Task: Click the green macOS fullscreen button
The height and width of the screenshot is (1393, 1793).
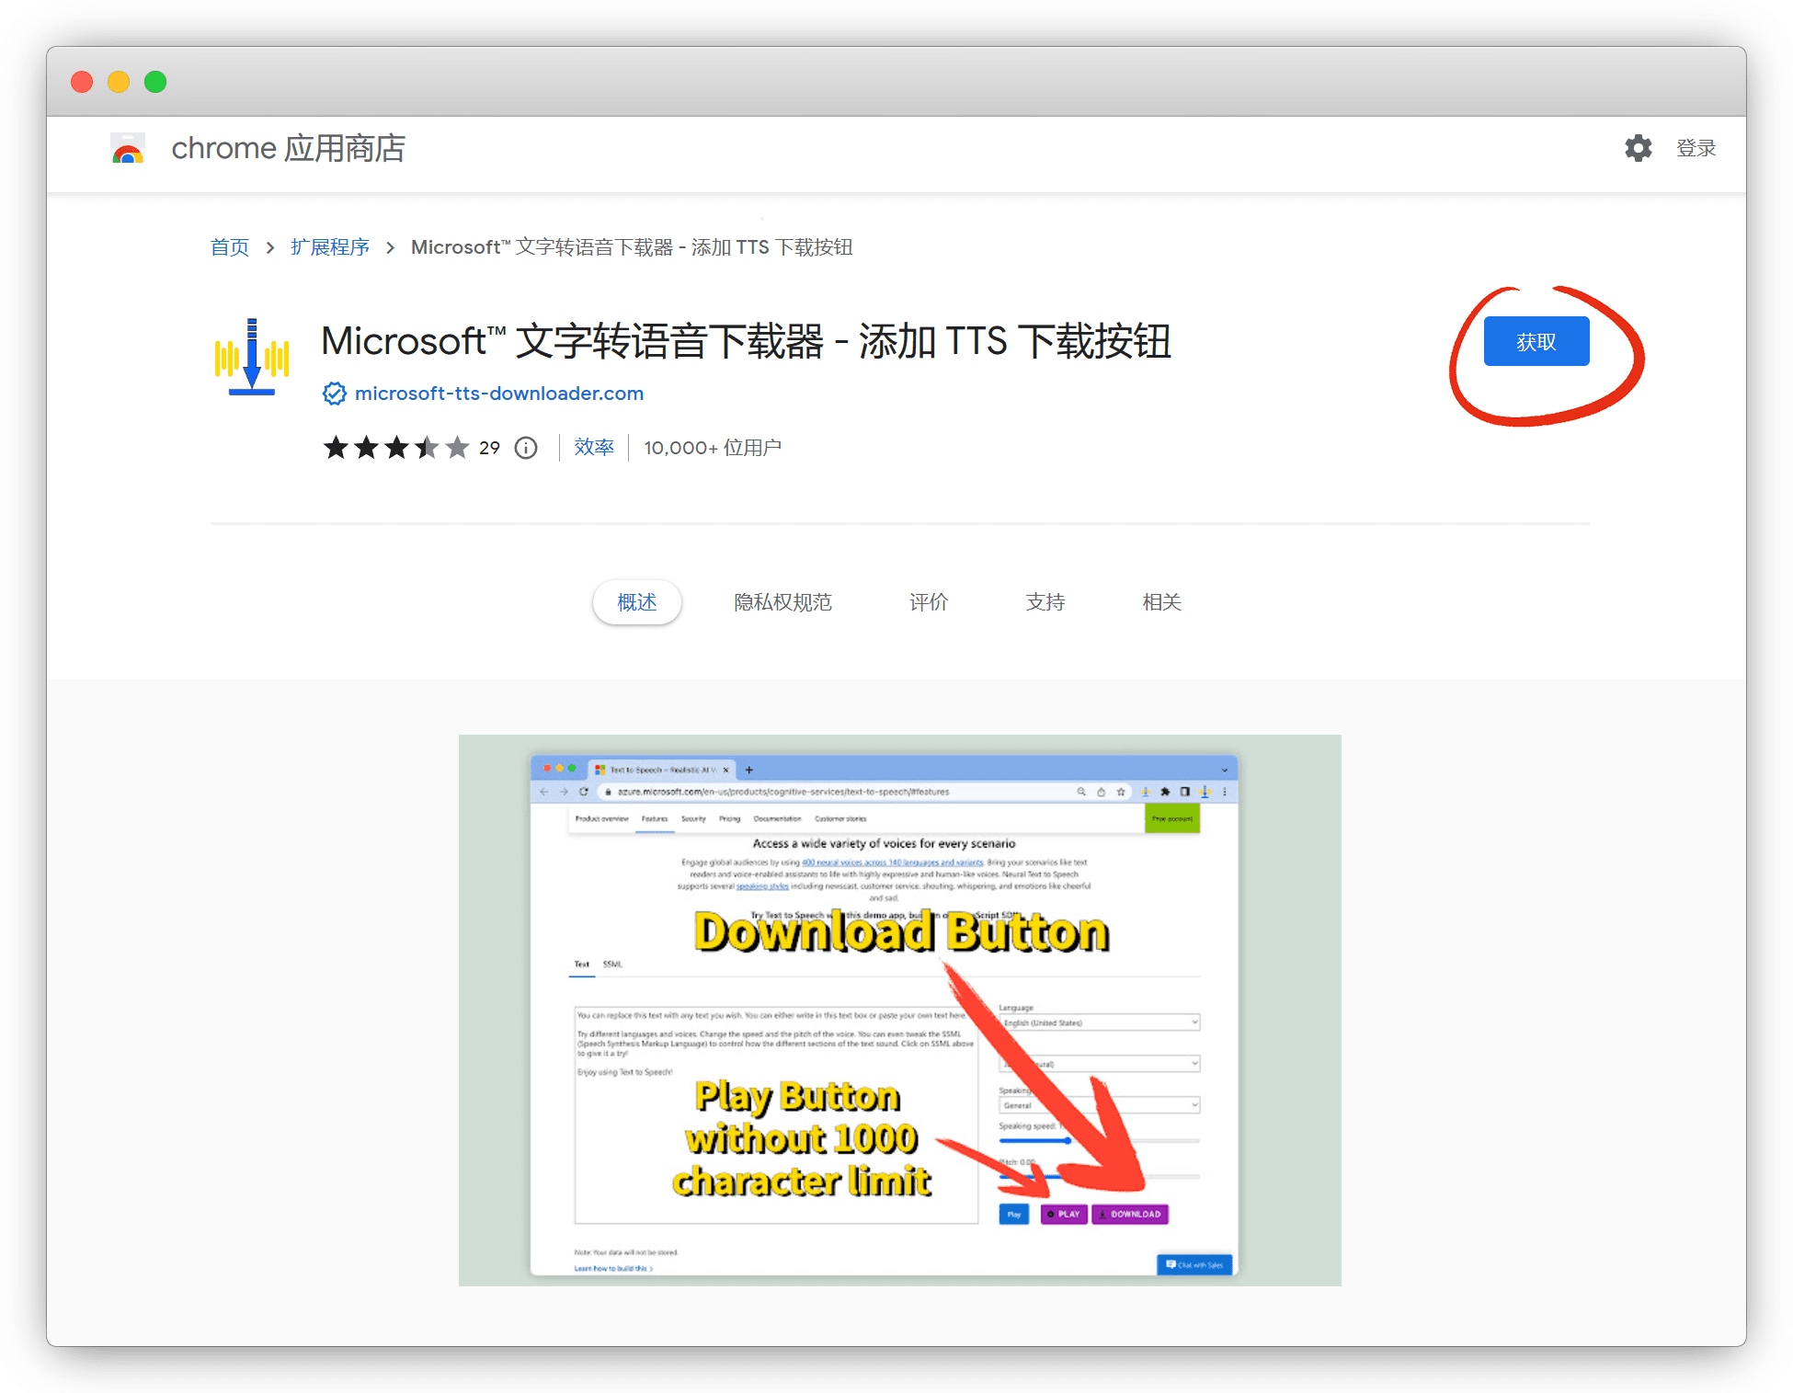Action: [x=155, y=82]
